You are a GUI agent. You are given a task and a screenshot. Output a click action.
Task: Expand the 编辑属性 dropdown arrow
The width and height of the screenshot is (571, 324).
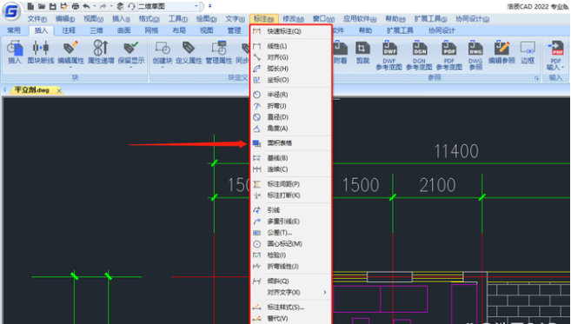[x=70, y=68]
